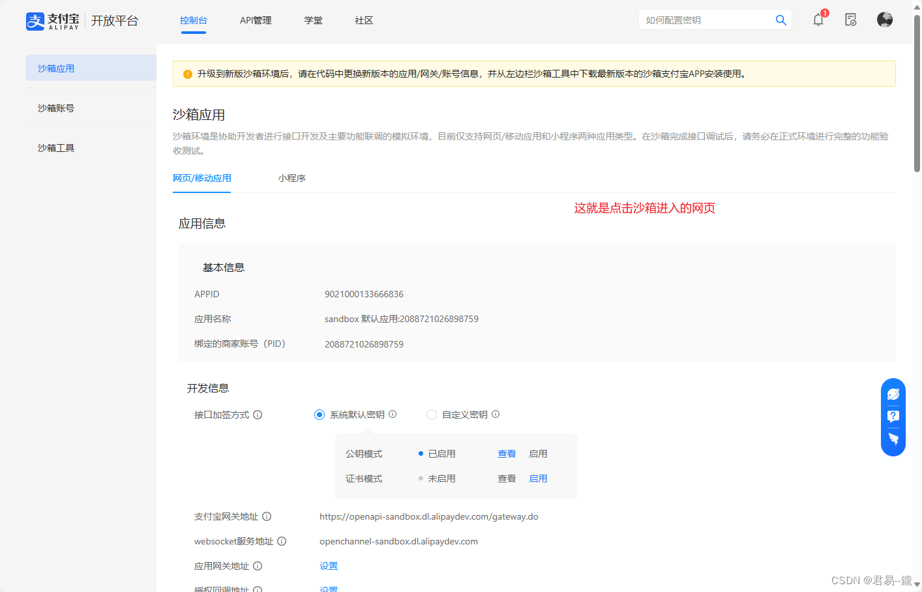Click info icon next to 支付宝网关地址
922x592 pixels.
point(267,516)
